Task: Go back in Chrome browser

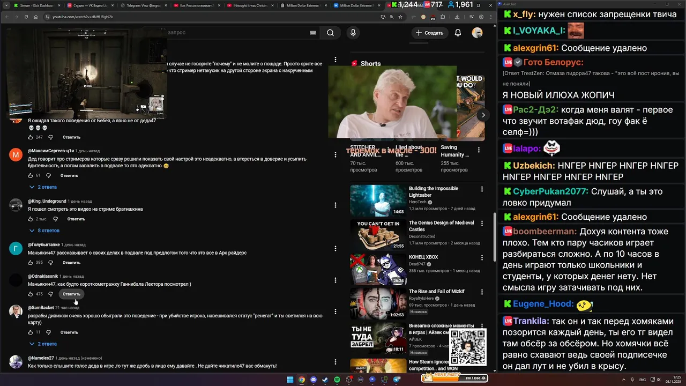Action: [x=7, y=17]
